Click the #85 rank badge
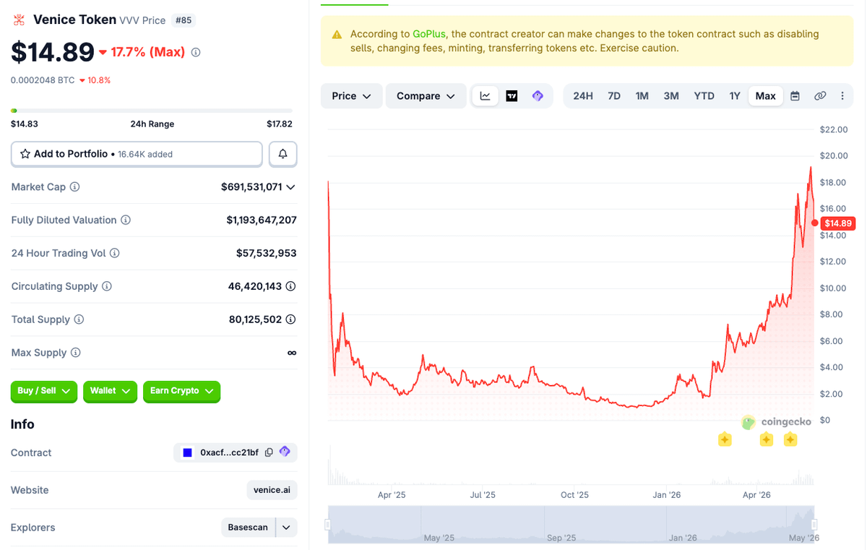The image size is (867, 550). (184, 20)
